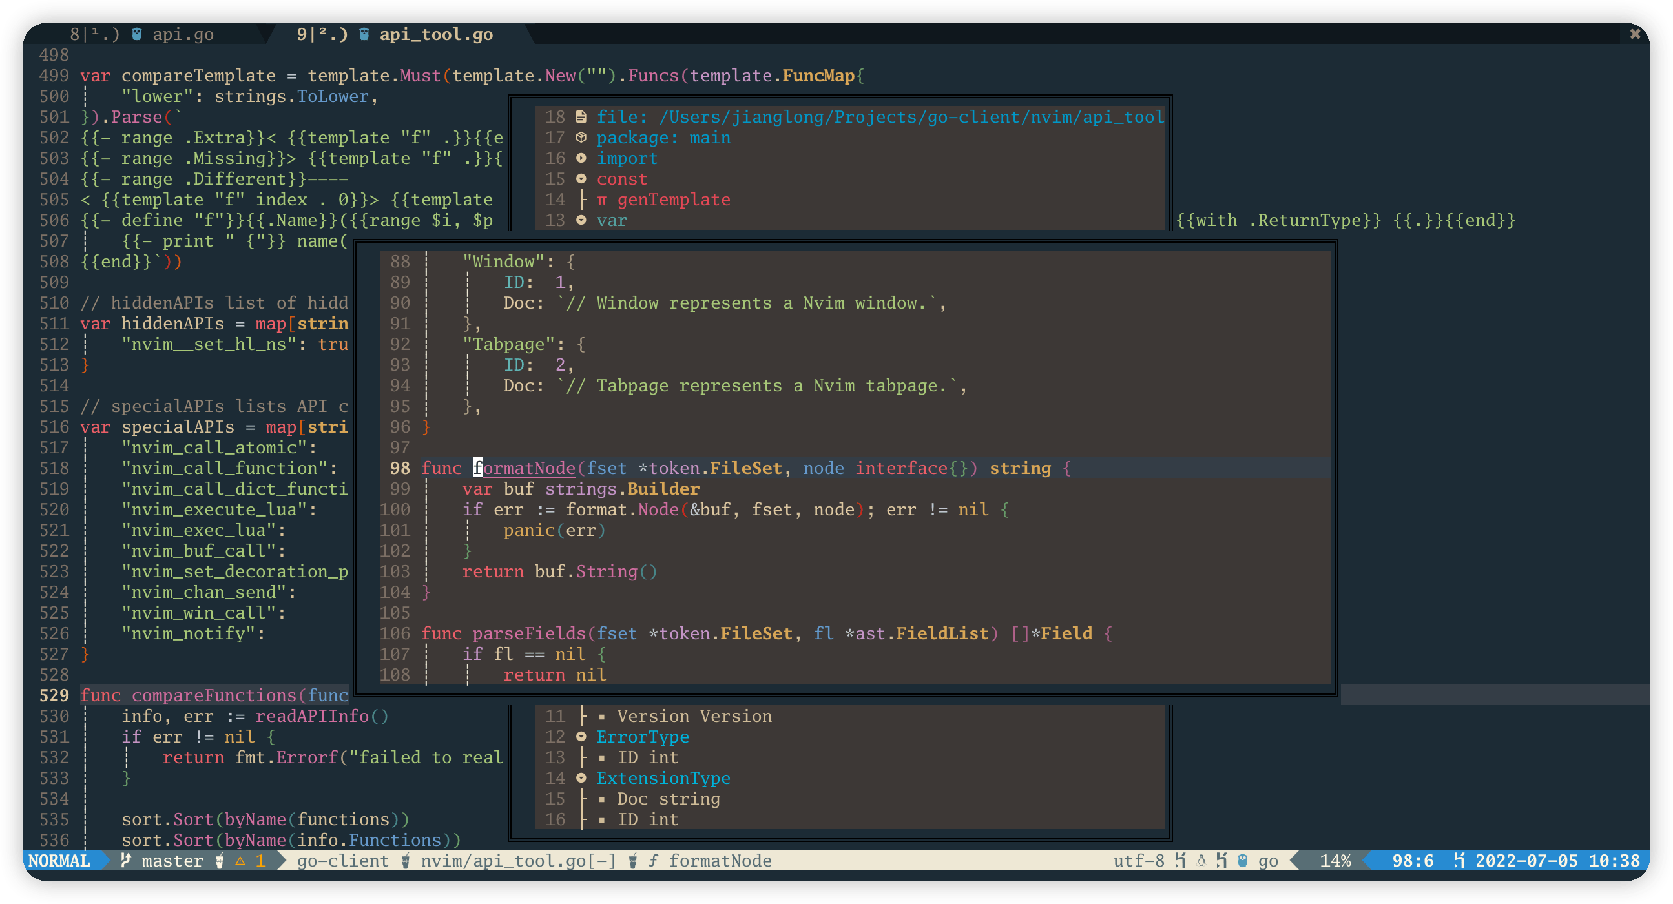Click the gopher icon on api.go tab
The image size is (1673, 904).
coord(136,34)
